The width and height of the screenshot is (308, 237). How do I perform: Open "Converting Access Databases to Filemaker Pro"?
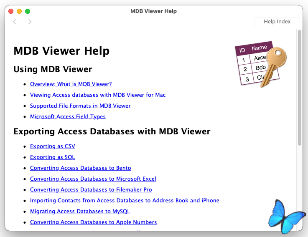[91, 190]
